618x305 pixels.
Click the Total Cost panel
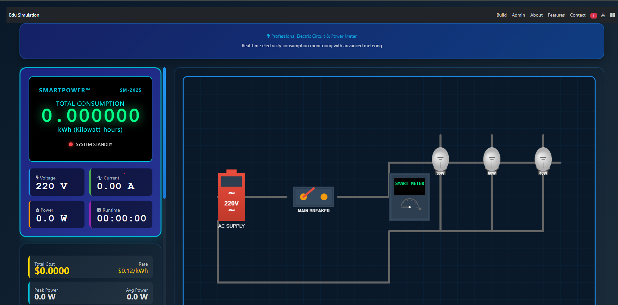pos(91,267)
